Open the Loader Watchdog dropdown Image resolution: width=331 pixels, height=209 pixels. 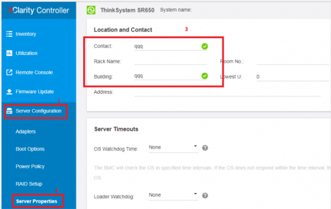click(x=174, y=195)
